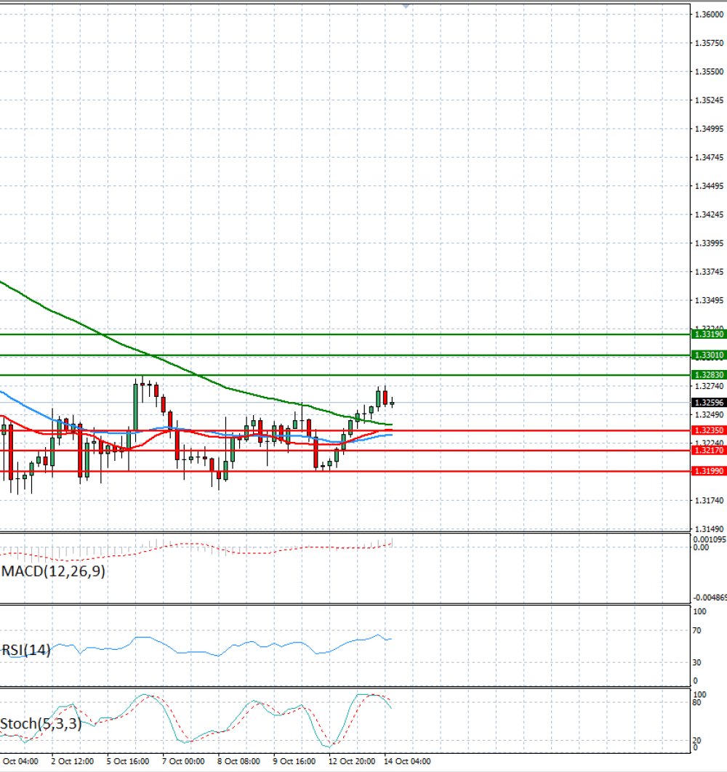Click the 1.33495 price scale value

(710, 300)
